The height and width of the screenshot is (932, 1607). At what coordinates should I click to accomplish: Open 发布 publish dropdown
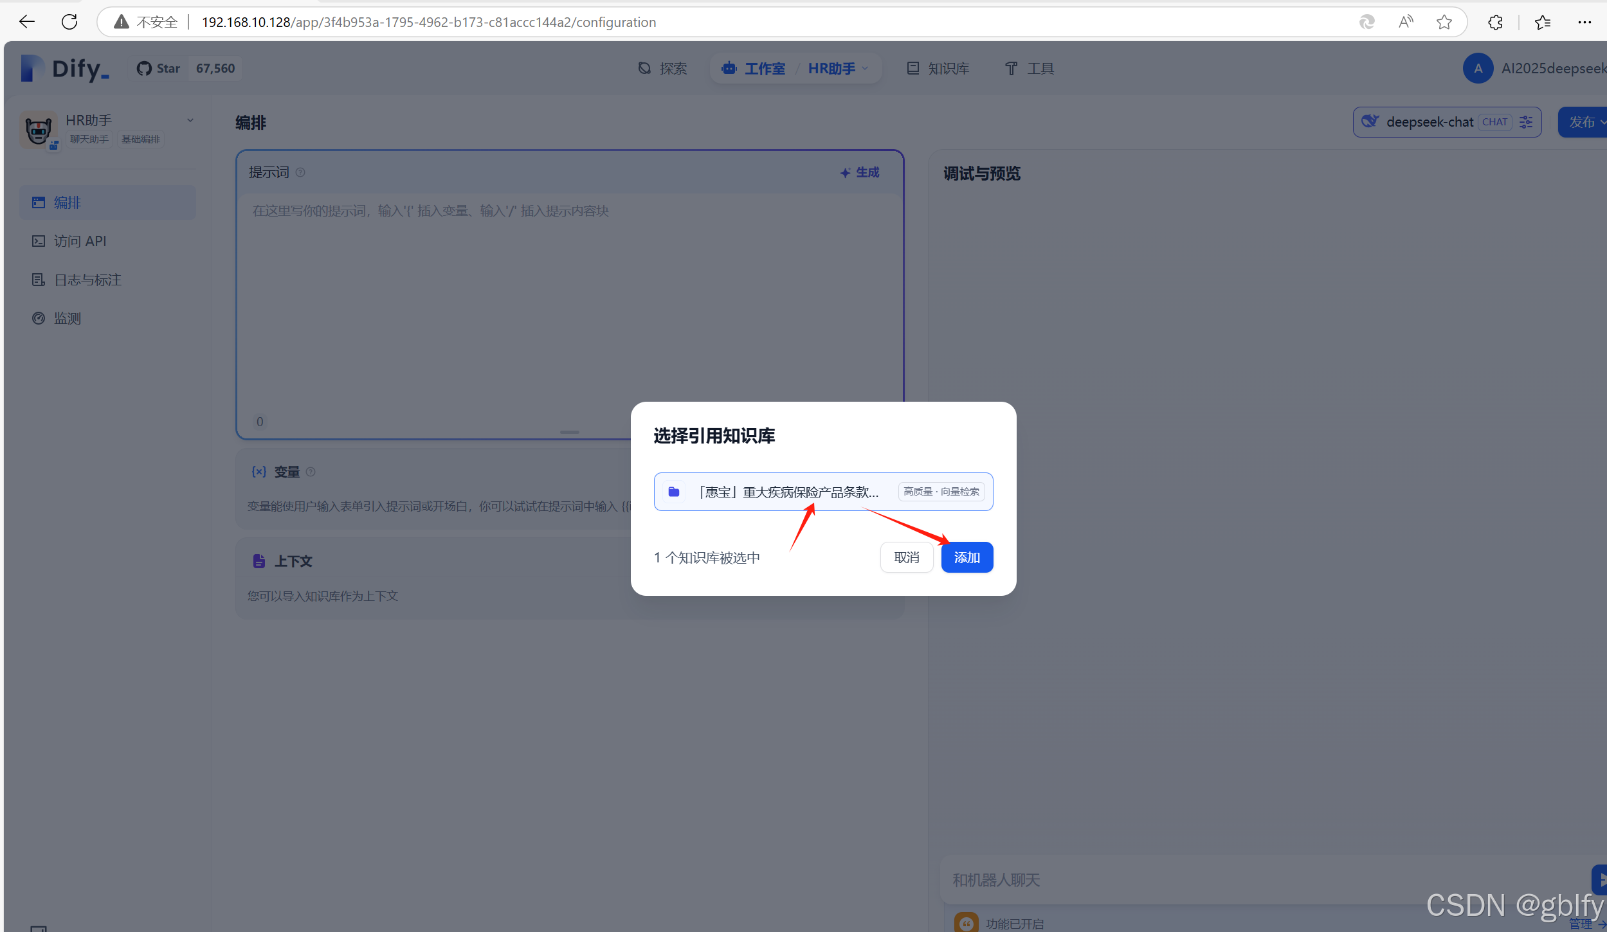tap(1583, 122)
